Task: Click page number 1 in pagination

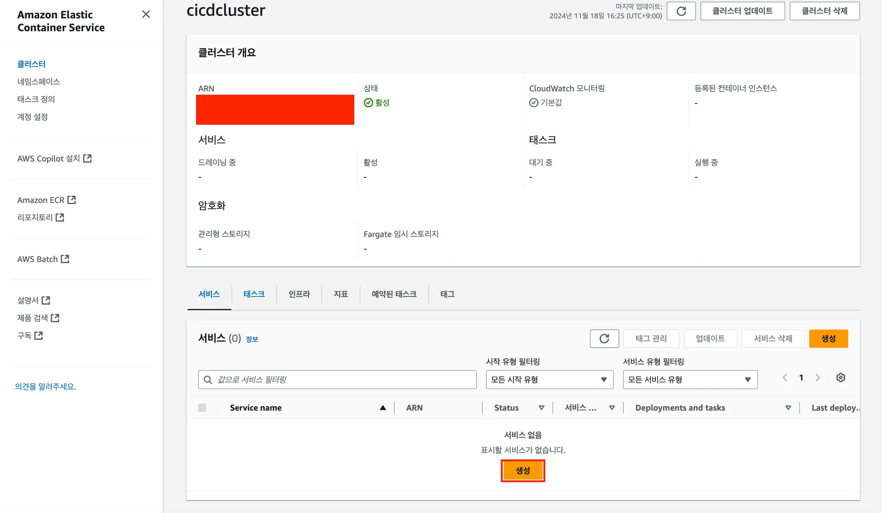Action: point(801,377)
